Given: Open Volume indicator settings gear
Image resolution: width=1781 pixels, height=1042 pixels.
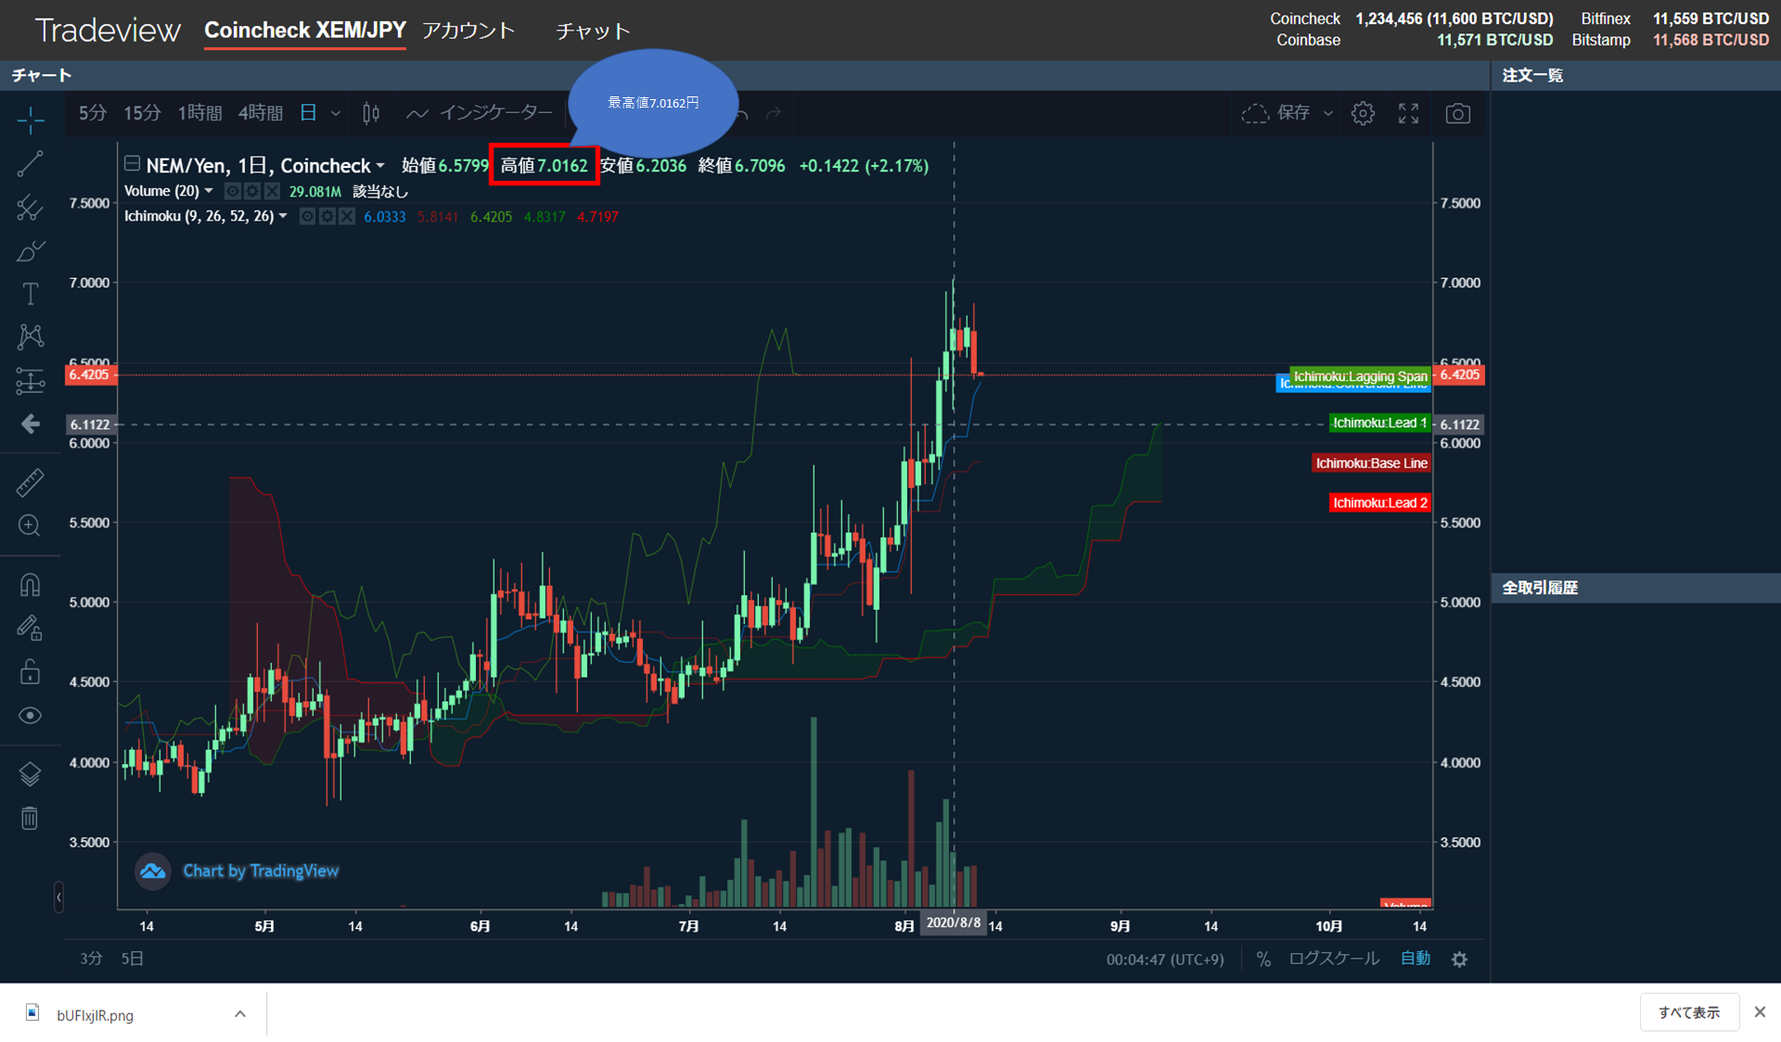Looking at the screenshot, I should 252,191.
